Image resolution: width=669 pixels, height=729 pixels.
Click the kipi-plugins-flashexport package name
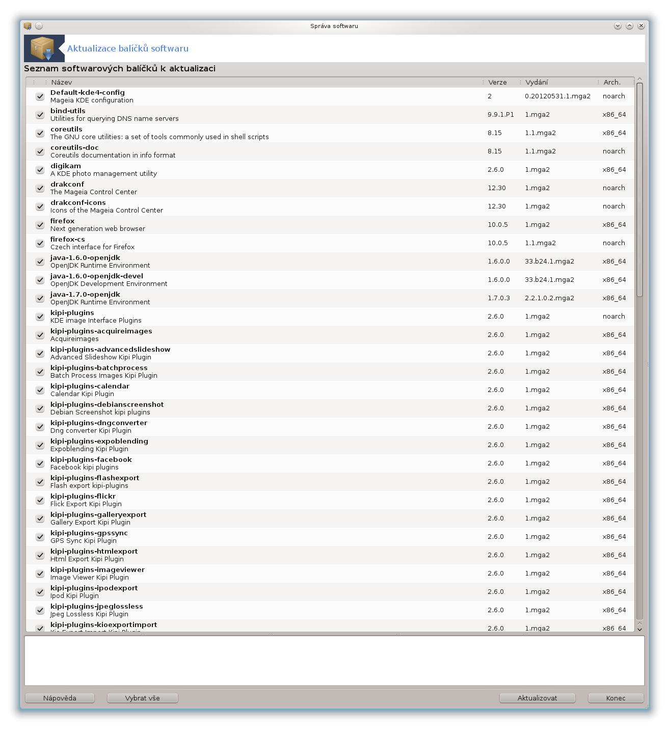95,478
